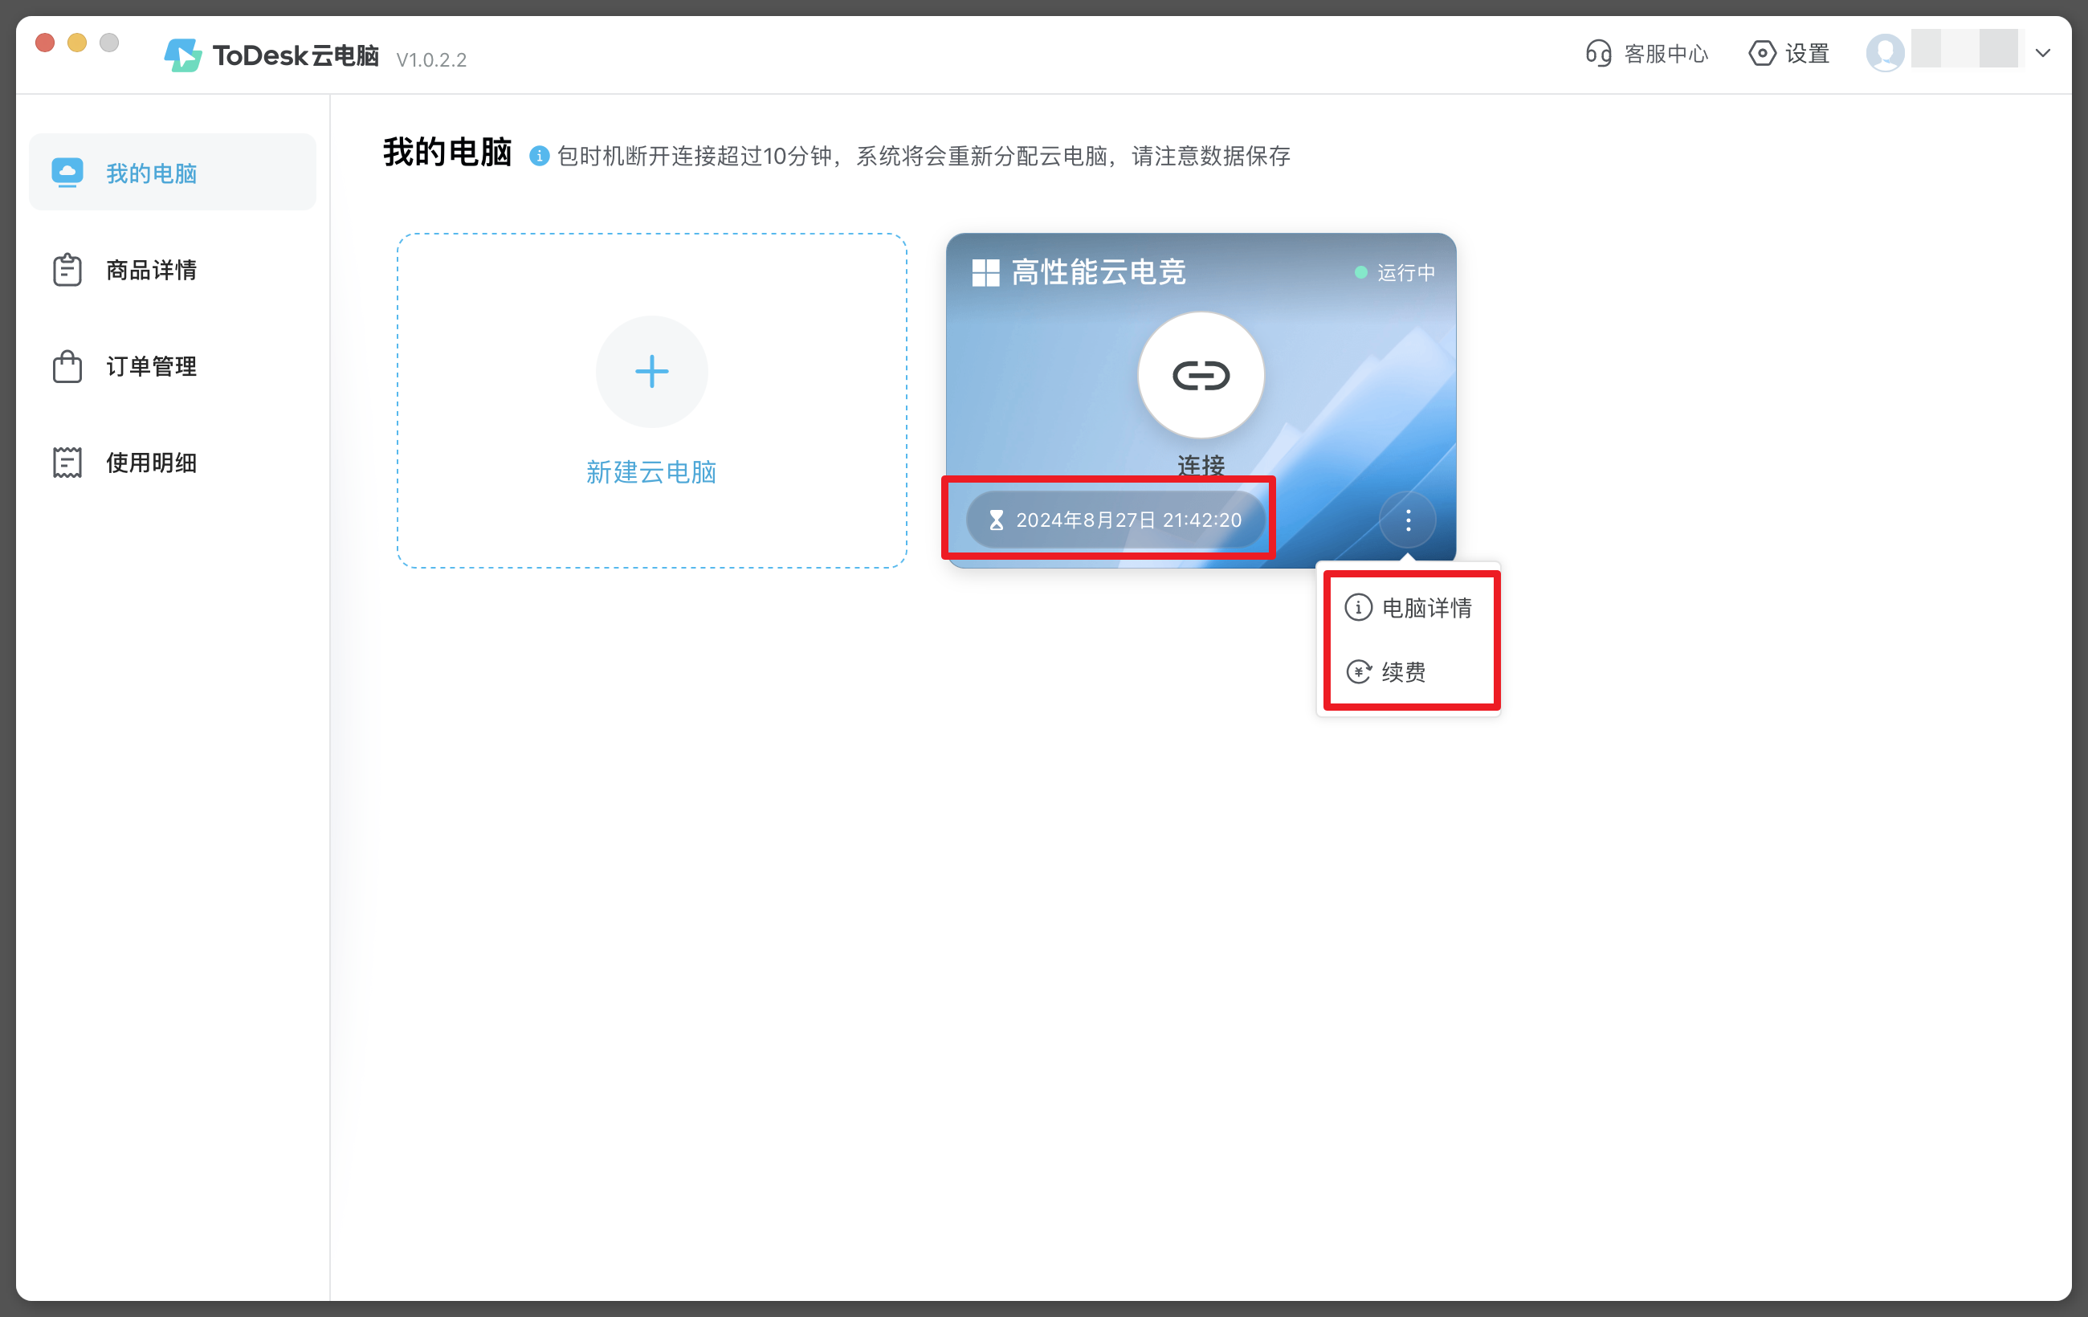Open 使用明细 usage details

point(151,462)
